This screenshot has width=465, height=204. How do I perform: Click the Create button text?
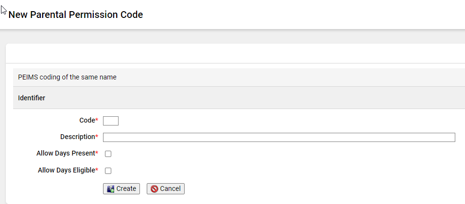click(x=126, y=188)
